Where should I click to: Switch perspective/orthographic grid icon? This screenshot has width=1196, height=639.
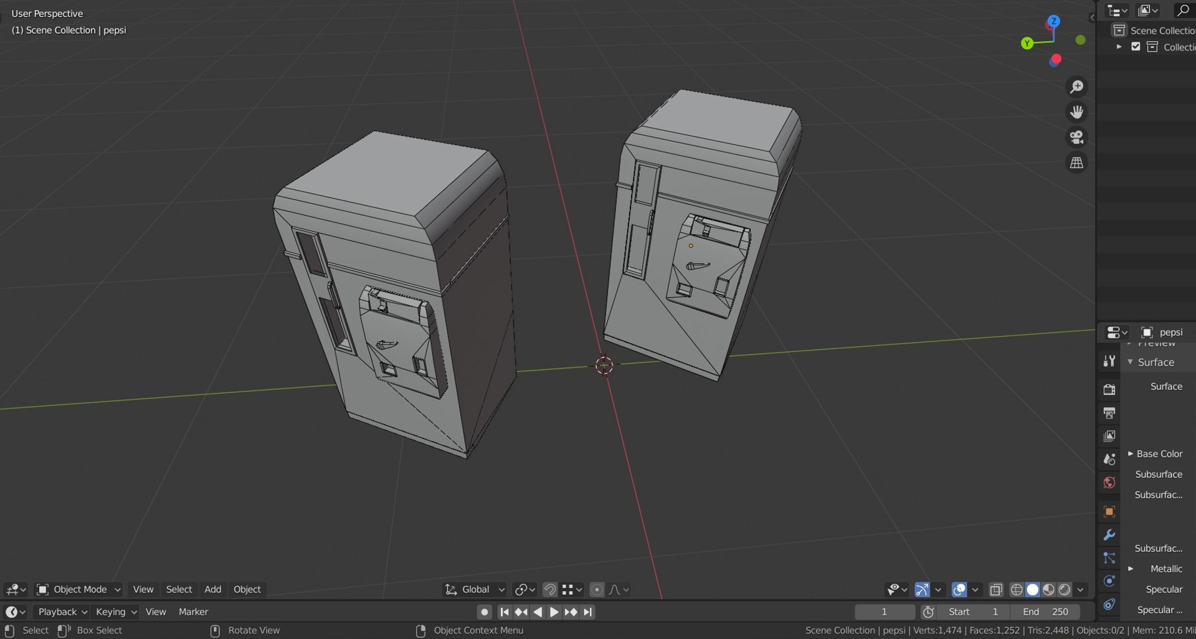coord(1076,163)
